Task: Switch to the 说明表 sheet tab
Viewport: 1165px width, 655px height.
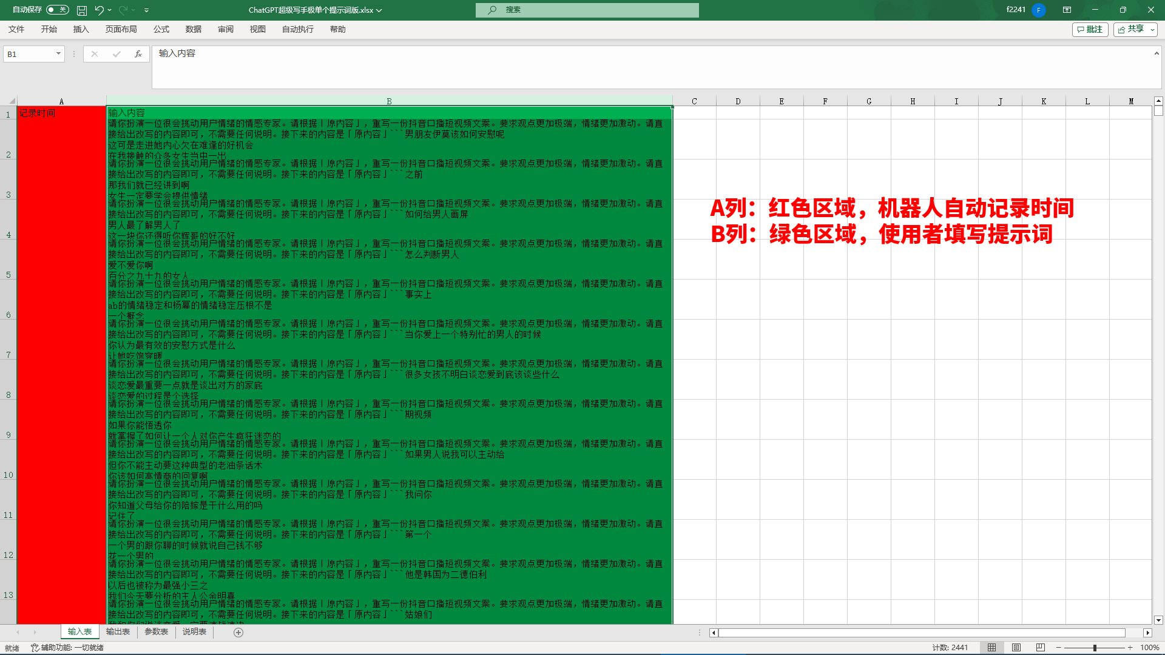Action: point(194,632)
